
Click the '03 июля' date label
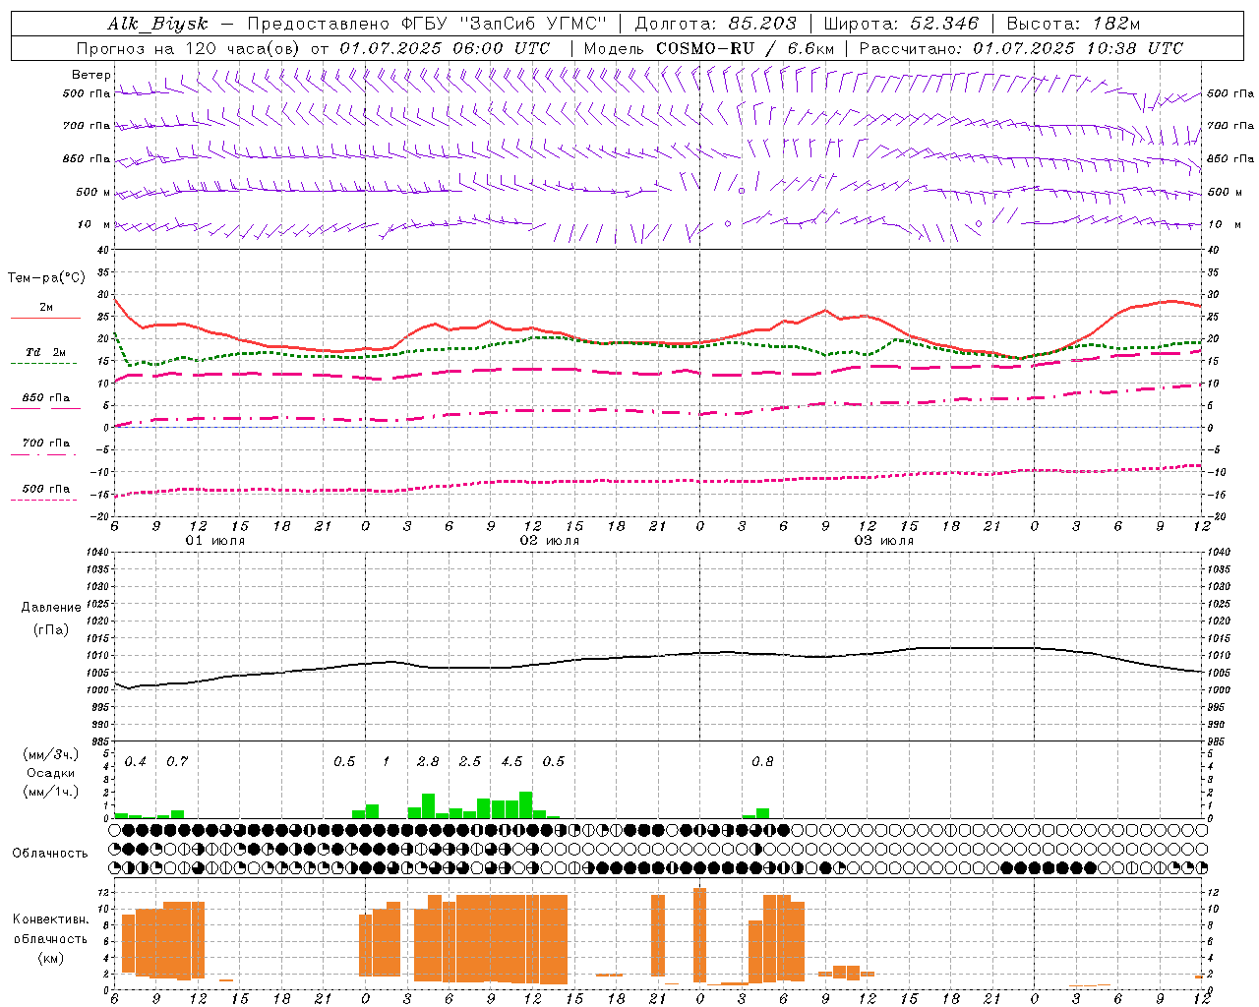point(884,541)
